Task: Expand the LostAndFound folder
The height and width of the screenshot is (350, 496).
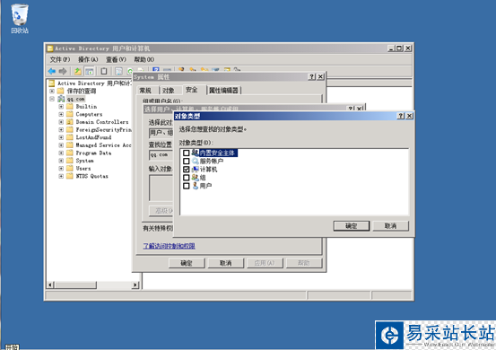Action: 61,137
